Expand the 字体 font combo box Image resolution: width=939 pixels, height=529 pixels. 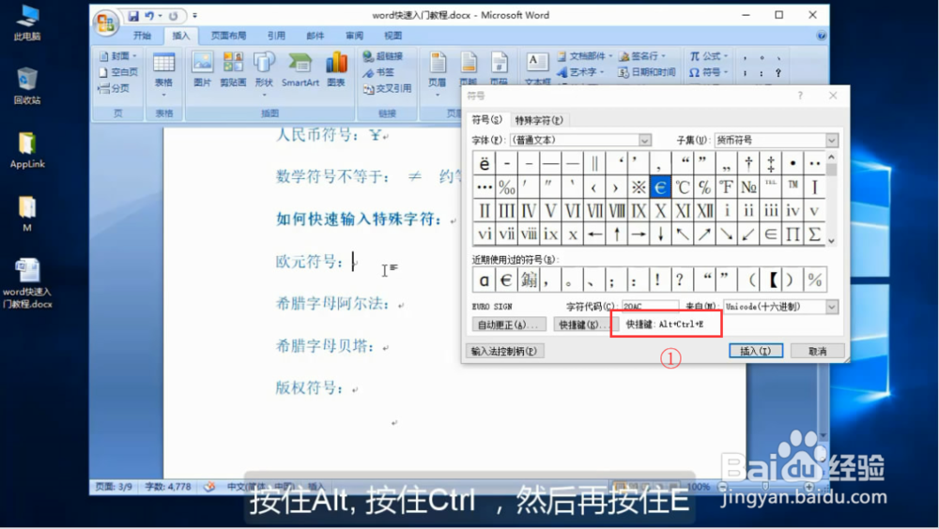click(644, 140)
